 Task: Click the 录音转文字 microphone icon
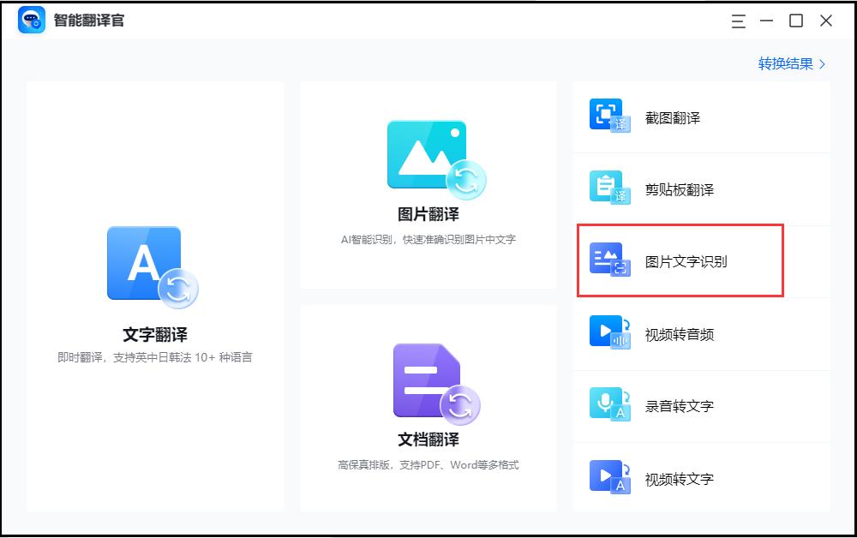pos(606,405)
